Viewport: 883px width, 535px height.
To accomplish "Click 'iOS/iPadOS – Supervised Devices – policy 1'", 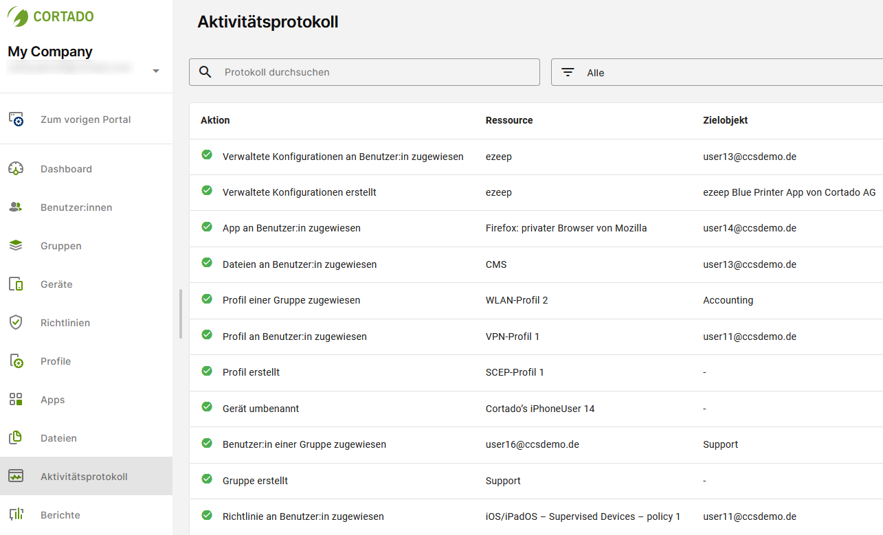I will tap(583, 516).
